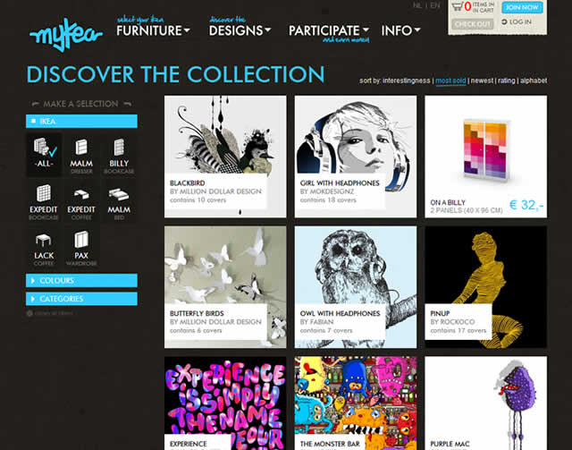The width and height of the screenshot is (572, 450).
Task: Collapse the IKEA filter section
Action: coord(81,122)
